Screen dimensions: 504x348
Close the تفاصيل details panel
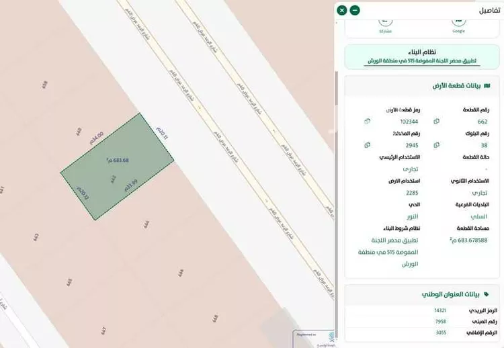point(342,10)
